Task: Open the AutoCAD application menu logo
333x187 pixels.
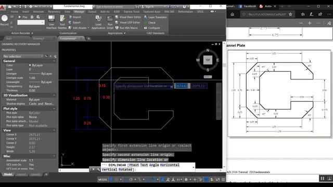Action: pyautogui.click(x=2, y=7)
